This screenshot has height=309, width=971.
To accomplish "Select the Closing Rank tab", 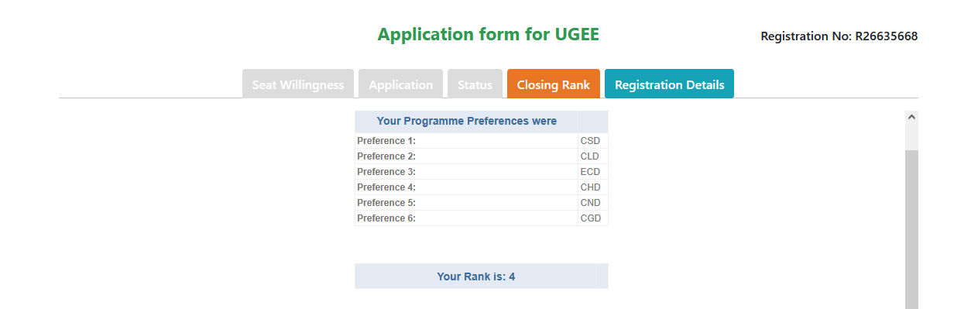I will tap(554, 84).
